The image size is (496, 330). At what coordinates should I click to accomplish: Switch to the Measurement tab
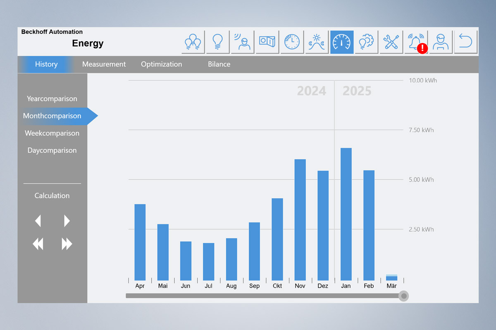coord(104,64)
